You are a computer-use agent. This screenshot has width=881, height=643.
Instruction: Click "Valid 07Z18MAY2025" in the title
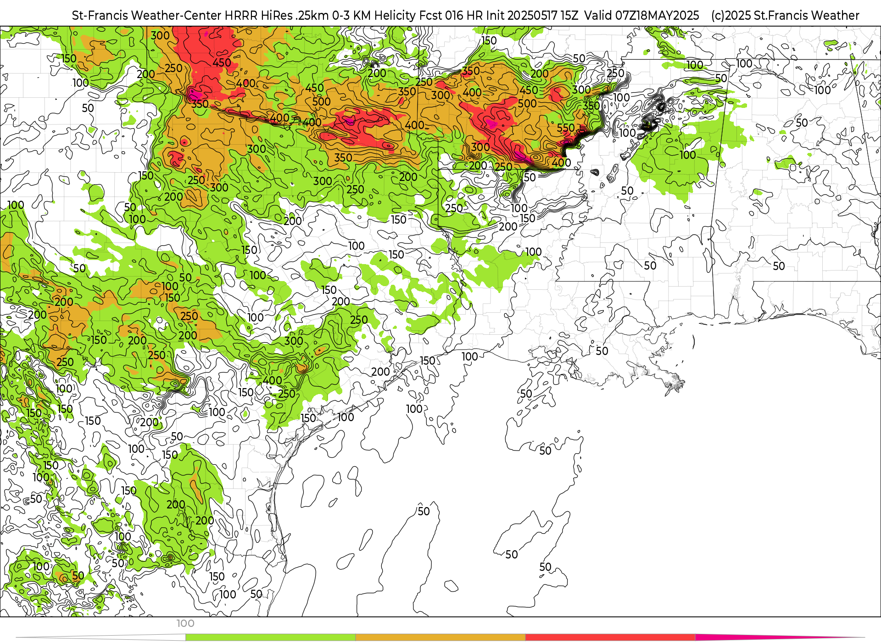pos(641,16)
